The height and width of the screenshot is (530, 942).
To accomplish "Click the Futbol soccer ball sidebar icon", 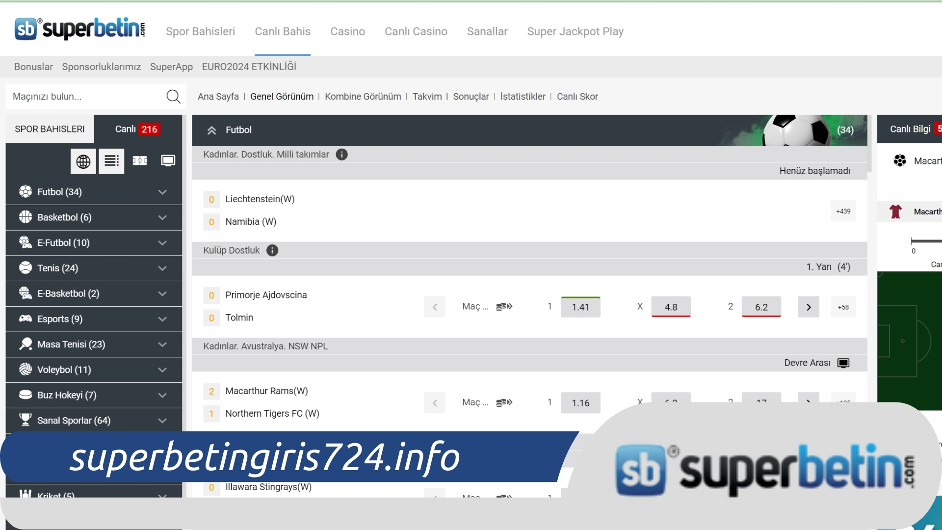I will point(26,192).
